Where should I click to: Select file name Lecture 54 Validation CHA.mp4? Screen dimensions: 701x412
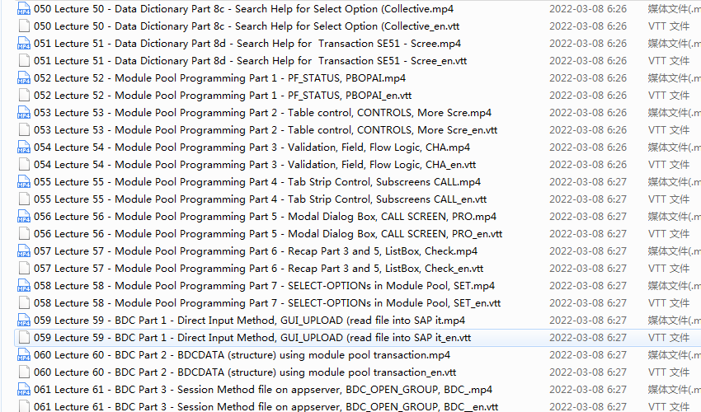pos(252,147)
